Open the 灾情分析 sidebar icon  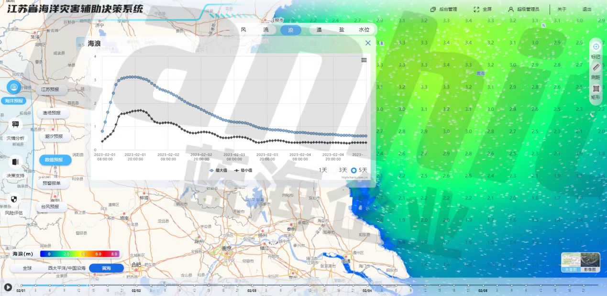(15, 125)
